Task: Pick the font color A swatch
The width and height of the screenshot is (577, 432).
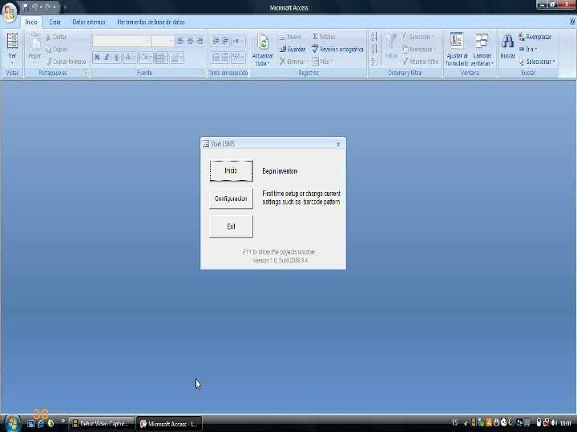Action: point(127,58)
